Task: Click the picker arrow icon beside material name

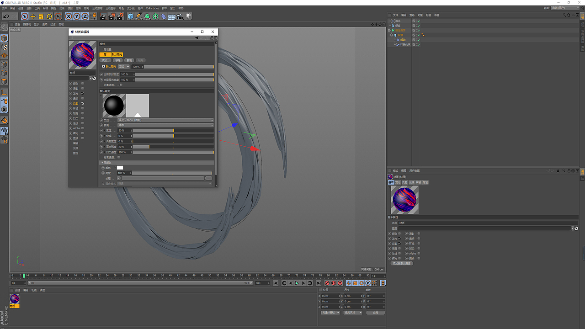Action: point(94,78)
